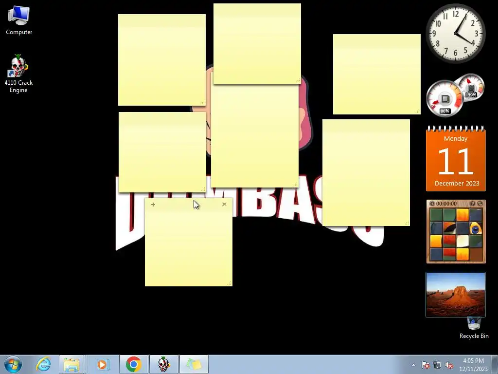Image resolution: width=498 pixels, height=374 pixels.
Task: Launch Internet Explorer from the taskbar
Action: click(43, 364)
